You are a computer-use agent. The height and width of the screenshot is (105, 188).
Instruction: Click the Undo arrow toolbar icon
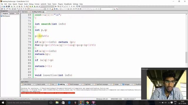click(x=12, y=6)
